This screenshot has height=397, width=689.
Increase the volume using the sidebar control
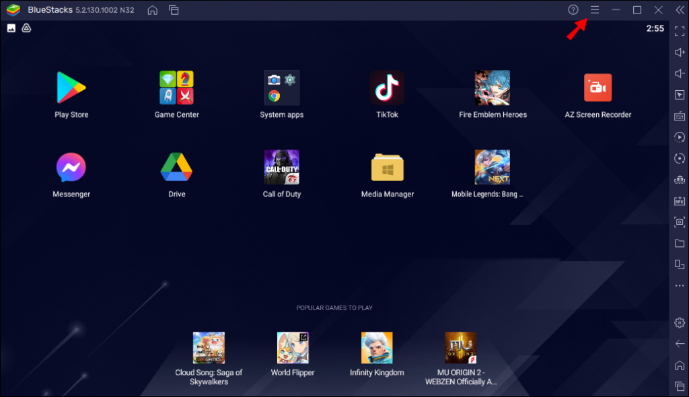(x=680, y=50)
